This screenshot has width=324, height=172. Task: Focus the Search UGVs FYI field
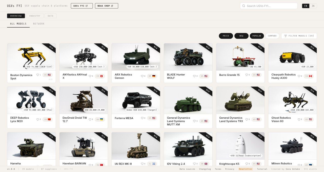tap(269, 6)
